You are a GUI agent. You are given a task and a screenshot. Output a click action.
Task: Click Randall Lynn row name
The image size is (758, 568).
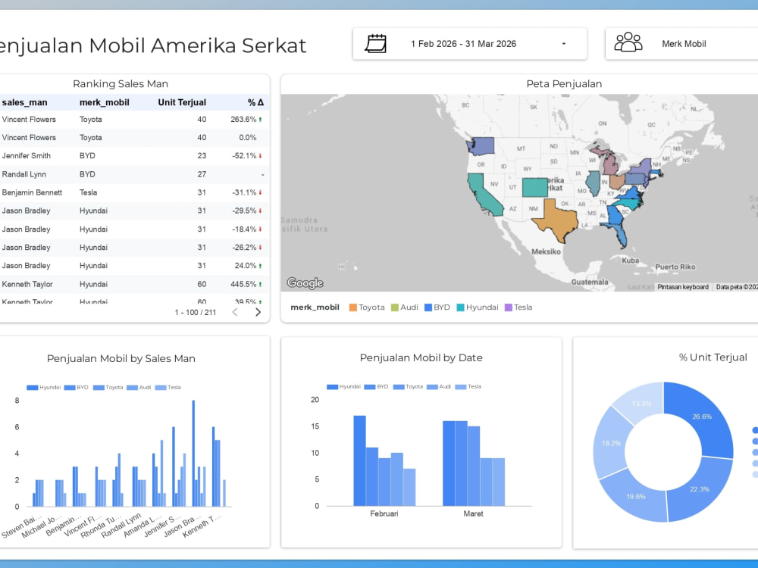coord(24,174)
